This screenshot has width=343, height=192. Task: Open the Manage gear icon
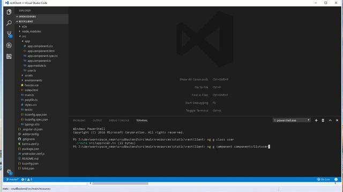(x=9, y=172)
